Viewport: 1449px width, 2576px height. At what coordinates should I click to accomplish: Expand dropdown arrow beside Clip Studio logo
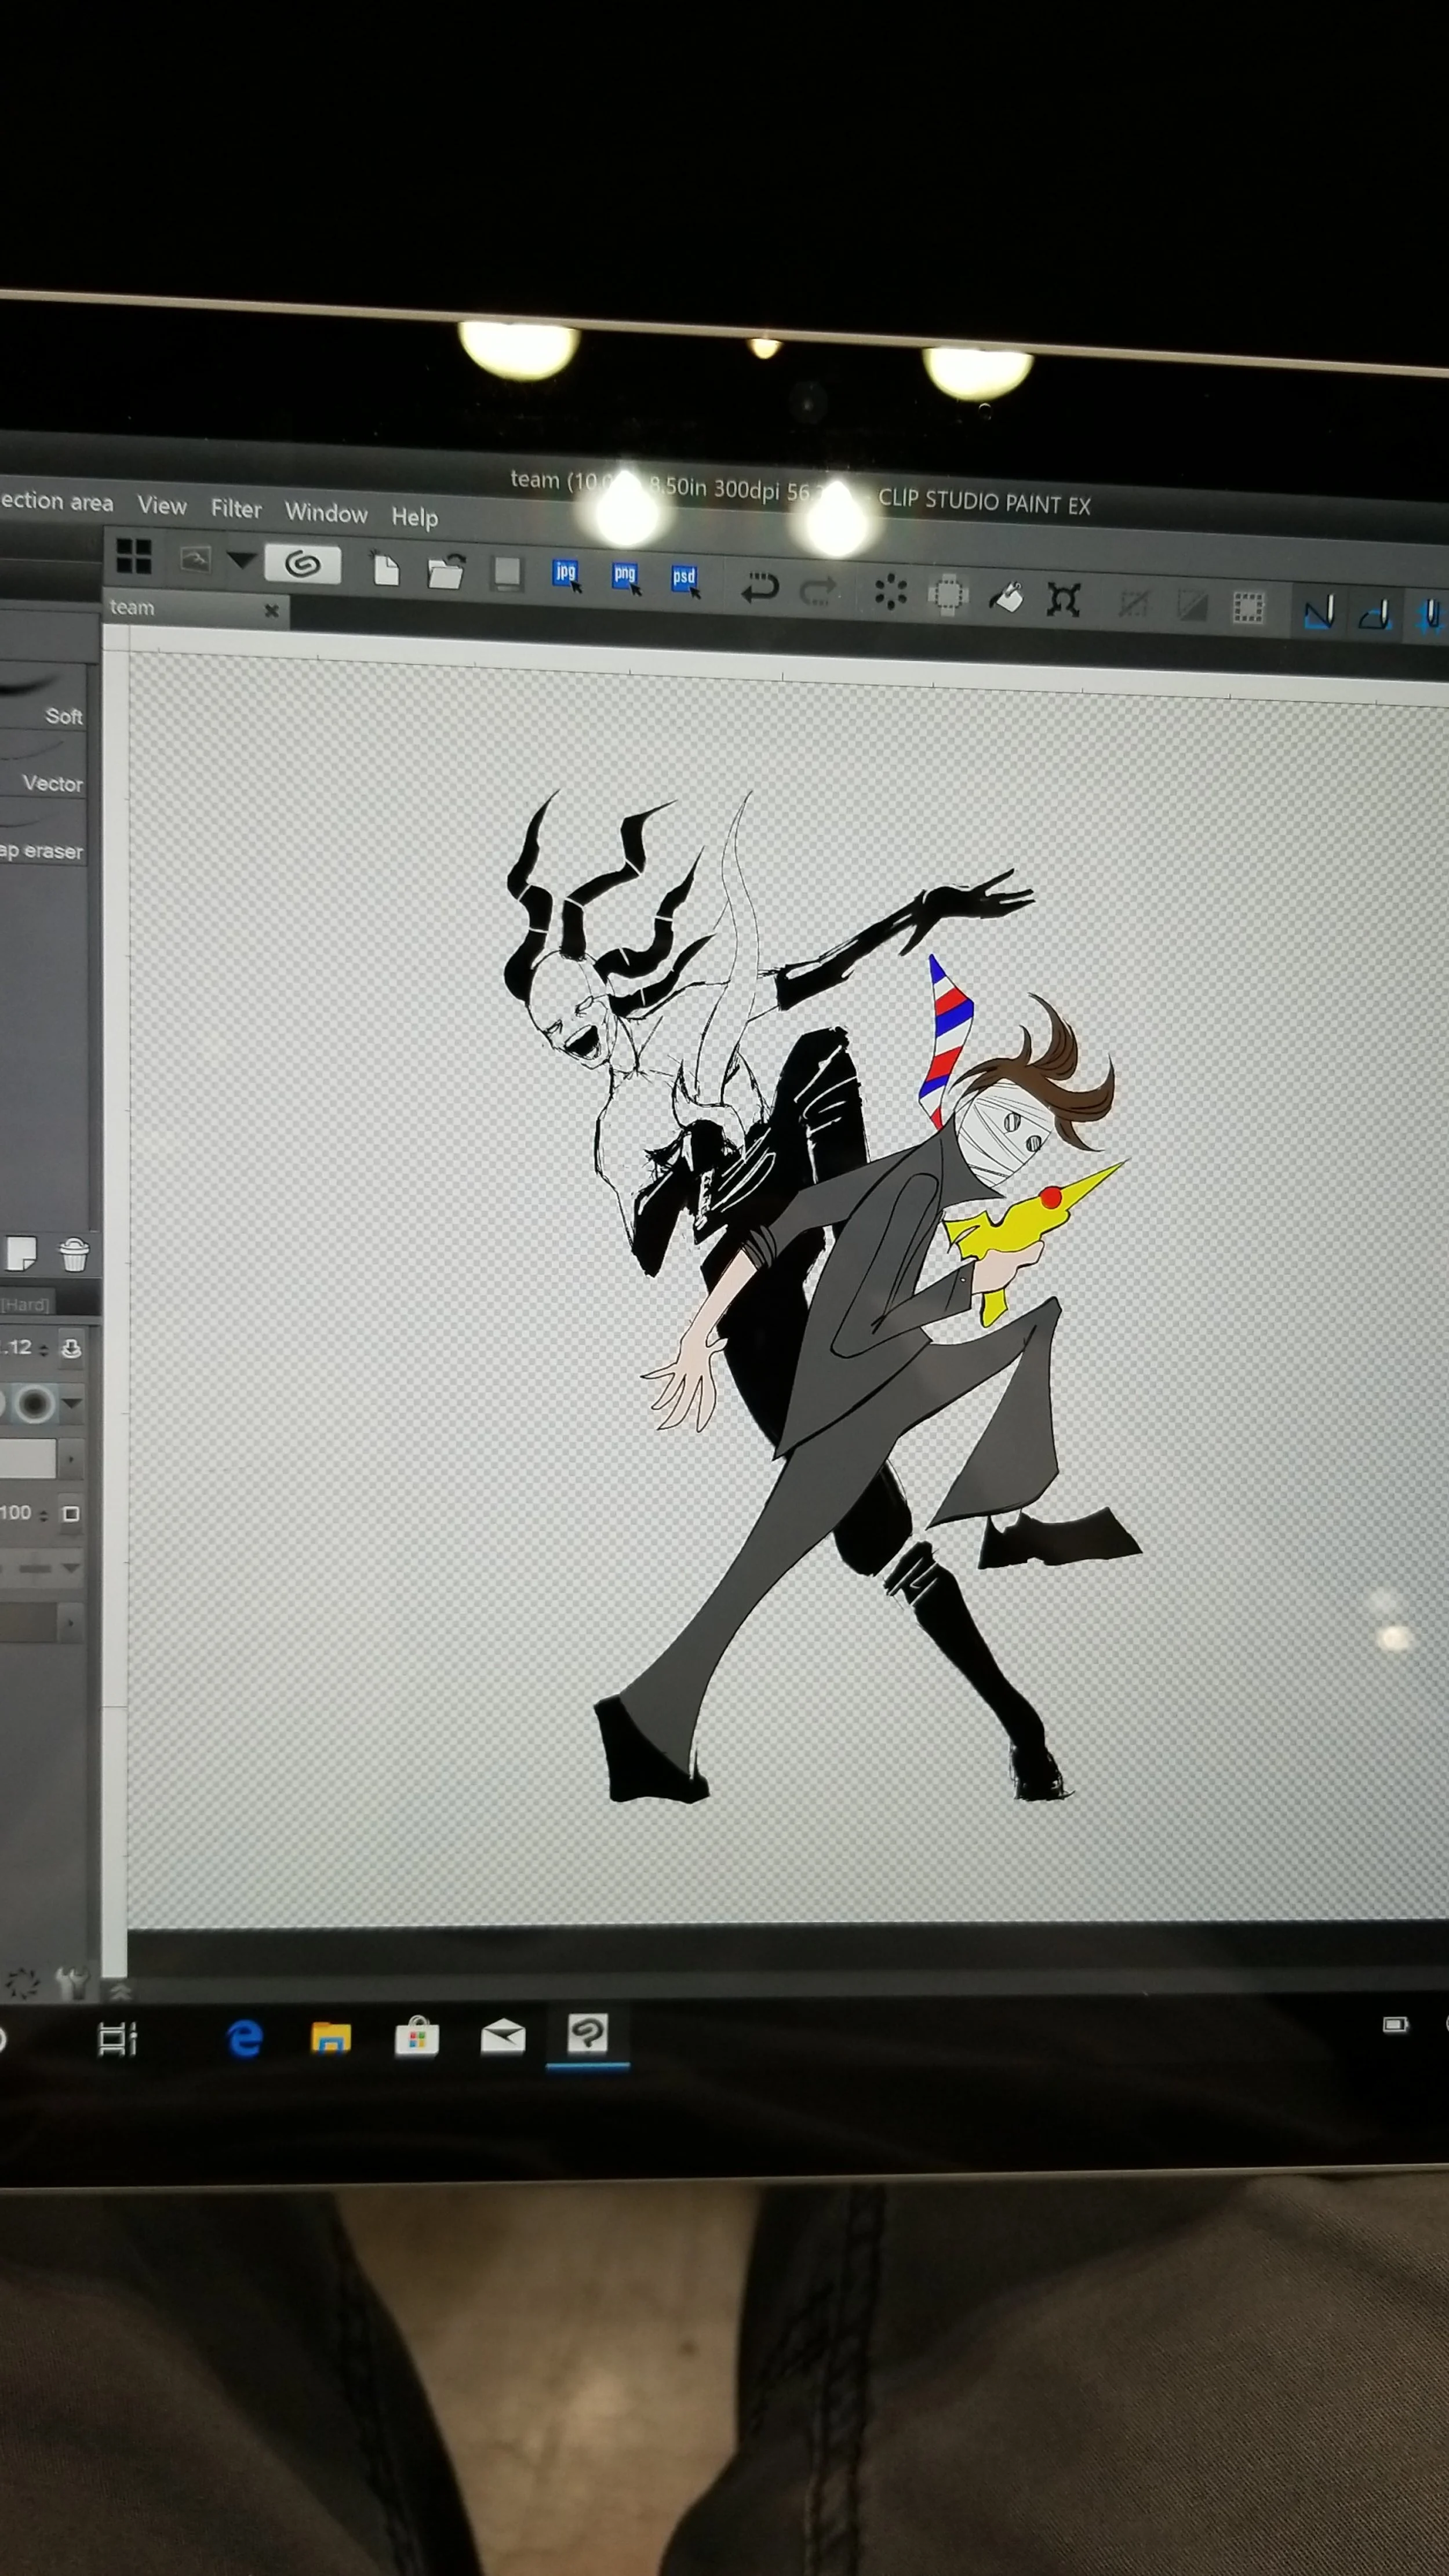coord(241,560)
